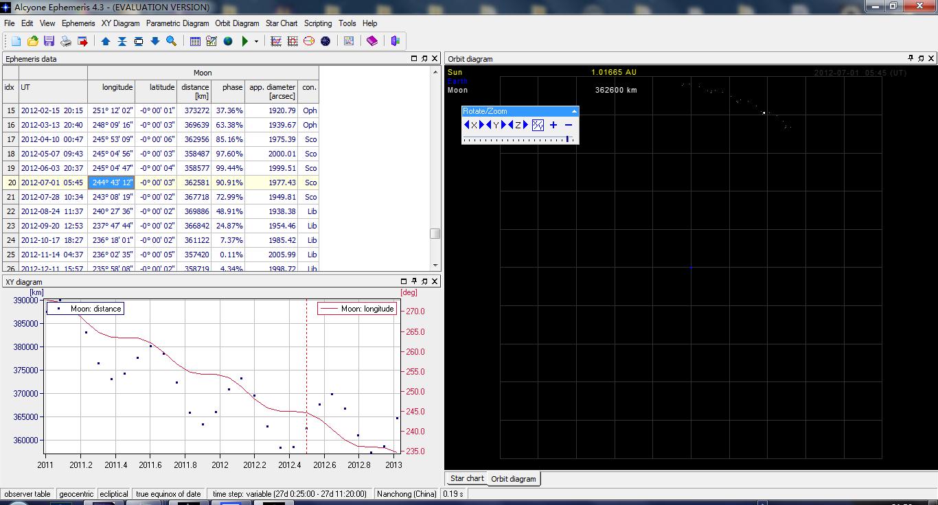Image resolution: width=938 pixels, height=505 pixels.
Task: Open the Parametric Diagram menu
Action: point(177,23)
